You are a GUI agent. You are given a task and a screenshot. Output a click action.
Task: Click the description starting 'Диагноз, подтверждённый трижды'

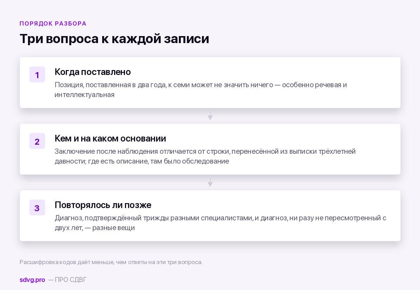click(220, 223)
